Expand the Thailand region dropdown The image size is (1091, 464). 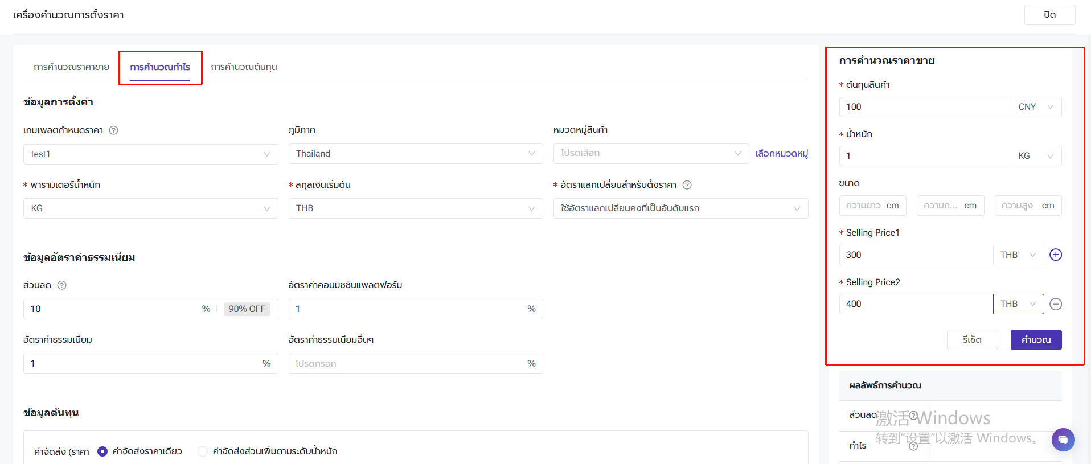(x=415, y=154)
